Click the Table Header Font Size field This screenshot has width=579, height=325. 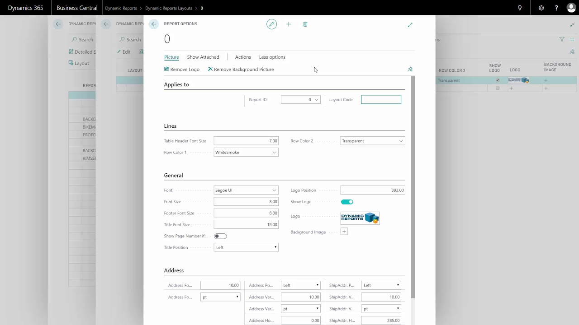[x=246, y=141]
